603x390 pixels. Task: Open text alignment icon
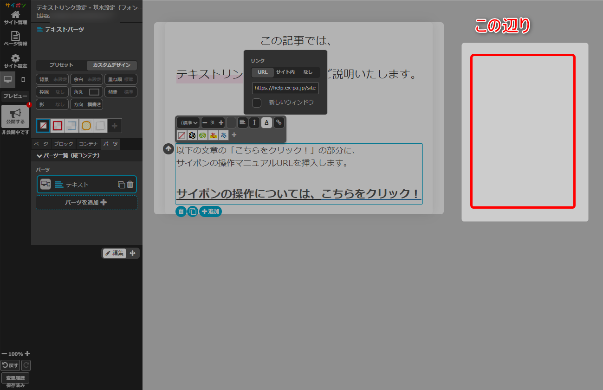[243, 123]
